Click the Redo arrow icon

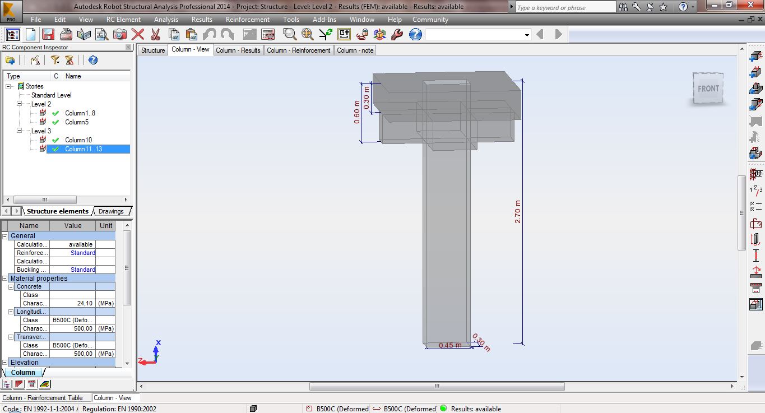228,34
